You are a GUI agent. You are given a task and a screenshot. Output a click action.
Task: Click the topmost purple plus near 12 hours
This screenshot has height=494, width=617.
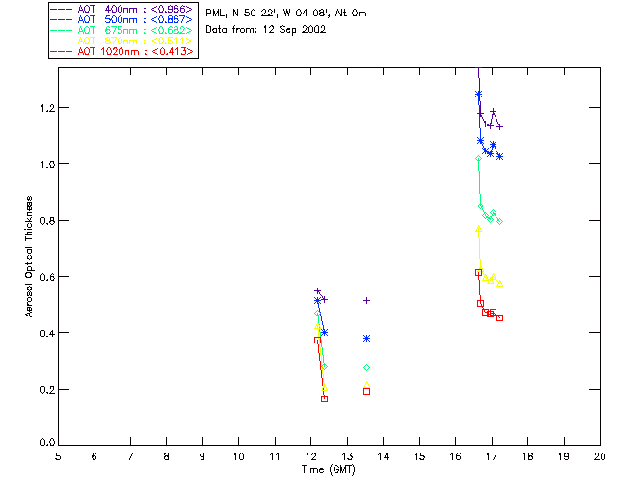click(x=317, y=291)
